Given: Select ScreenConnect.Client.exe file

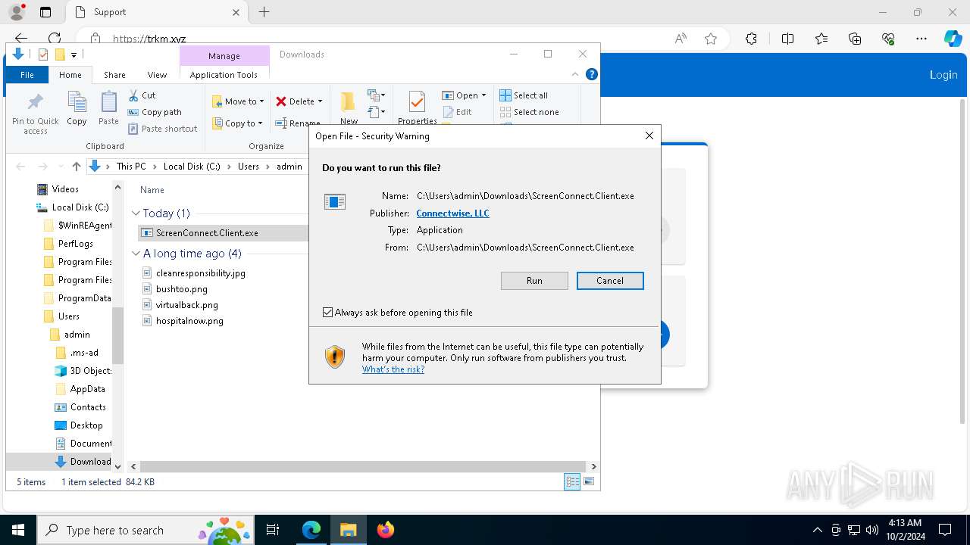Looking at the screenshot, I should pyautogui.click(x=207, y=233).
